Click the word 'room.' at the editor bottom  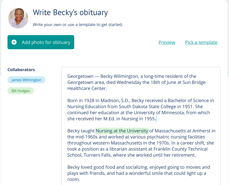click(74, 179)
